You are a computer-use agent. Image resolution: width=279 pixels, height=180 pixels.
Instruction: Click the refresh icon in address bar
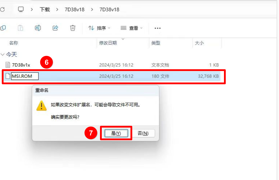pyautogui.click(x=2, y=9)
